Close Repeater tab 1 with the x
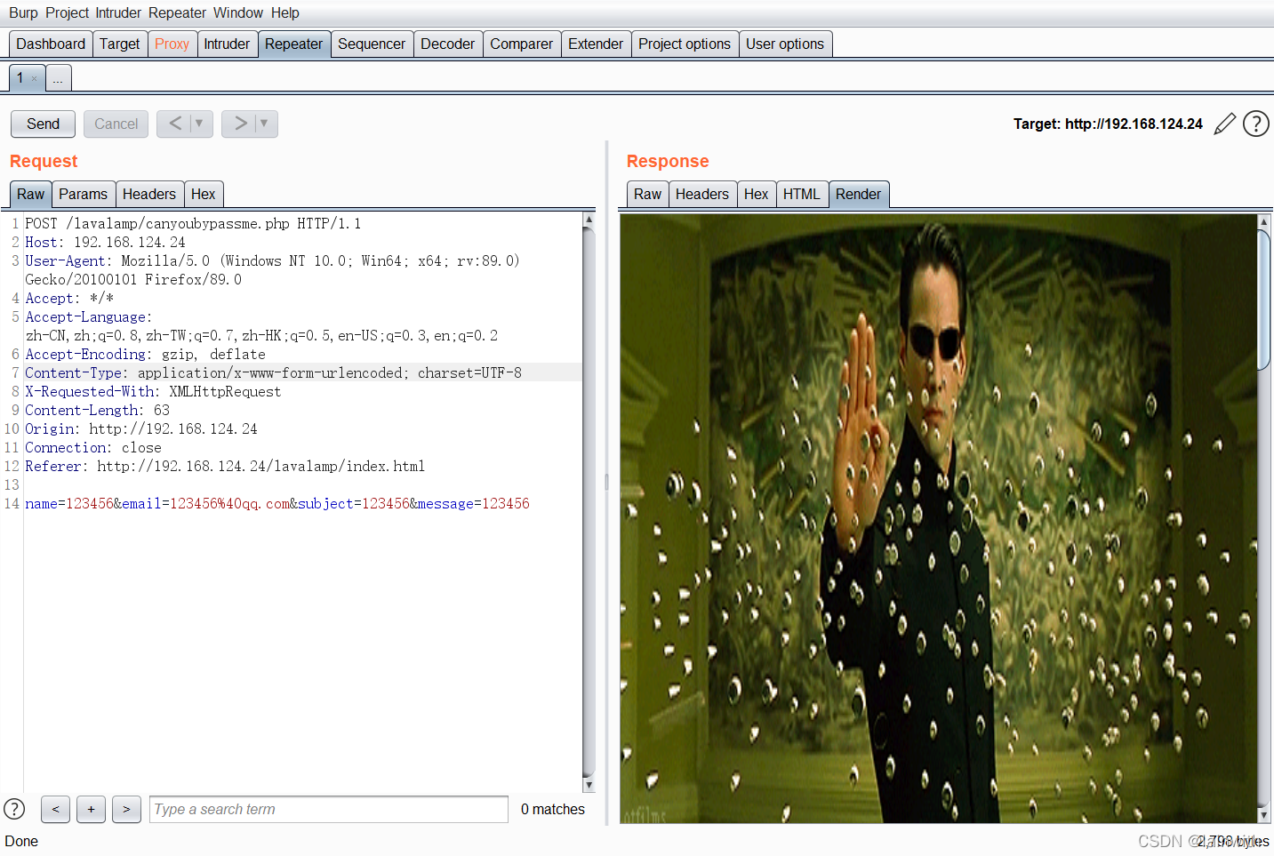1274x856 pixels. [35, 78]
